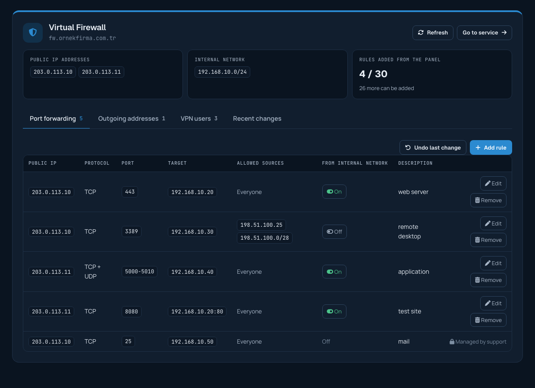Click public IP 203.0.113.11 chip in summary card
This screenshot has height=388, width=535.
tap(101, 72)
